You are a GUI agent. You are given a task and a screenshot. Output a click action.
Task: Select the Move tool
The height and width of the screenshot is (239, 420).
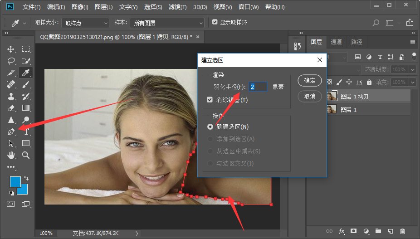(11, 49)
